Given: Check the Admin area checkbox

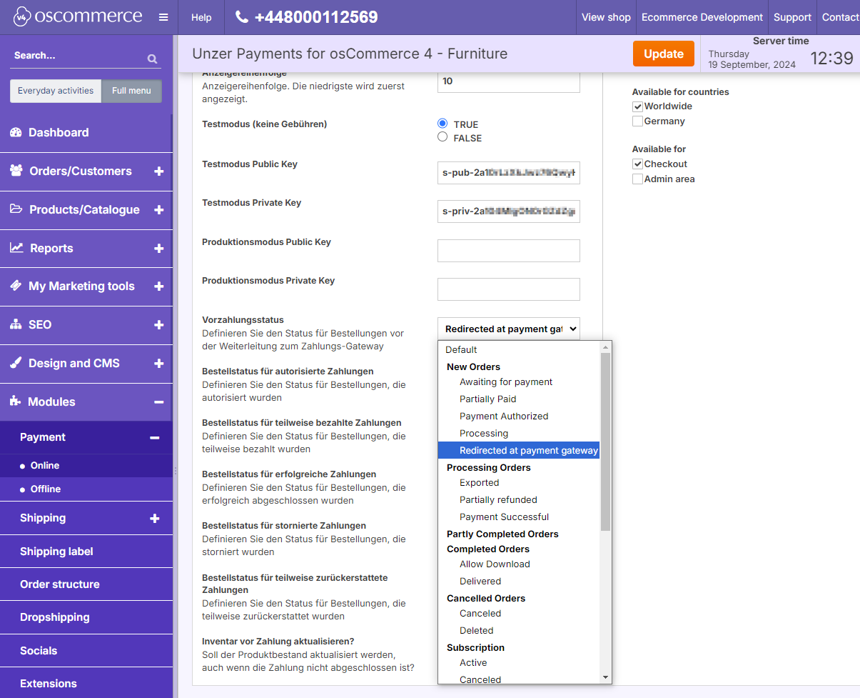Looking at the screenshot, I should [637, 179].
